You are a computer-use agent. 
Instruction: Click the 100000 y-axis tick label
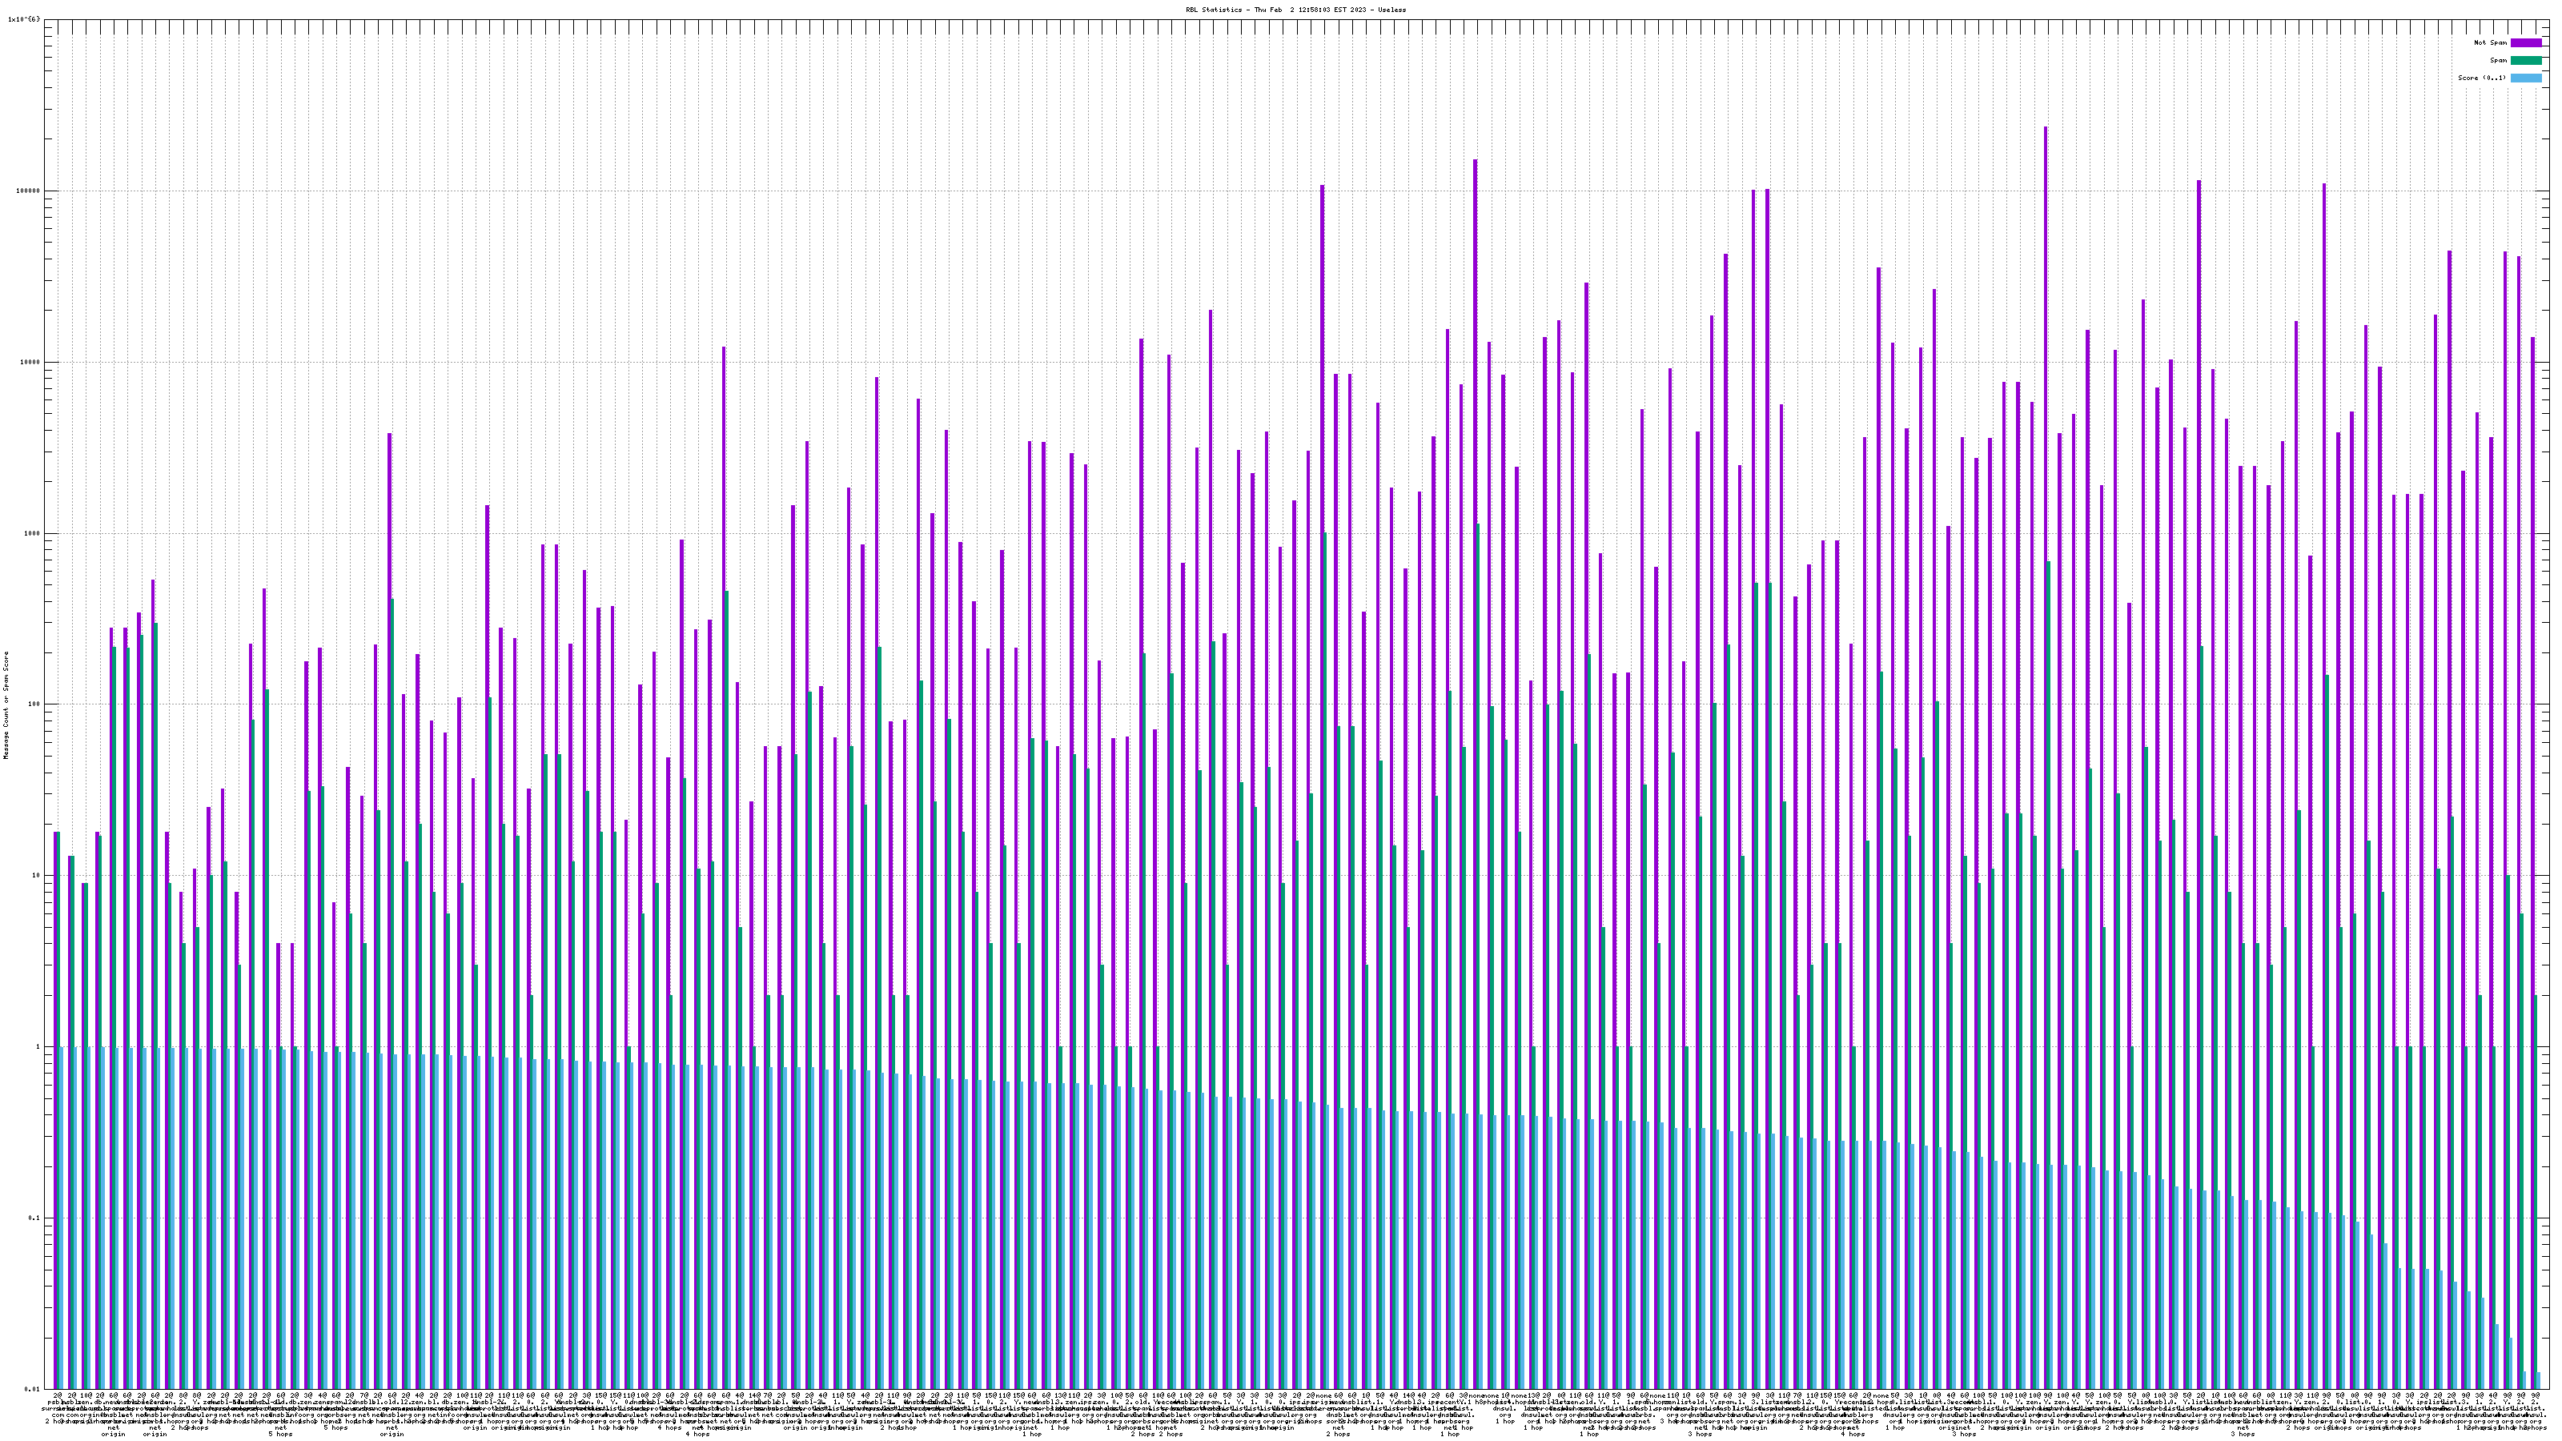tap(30, 191)
